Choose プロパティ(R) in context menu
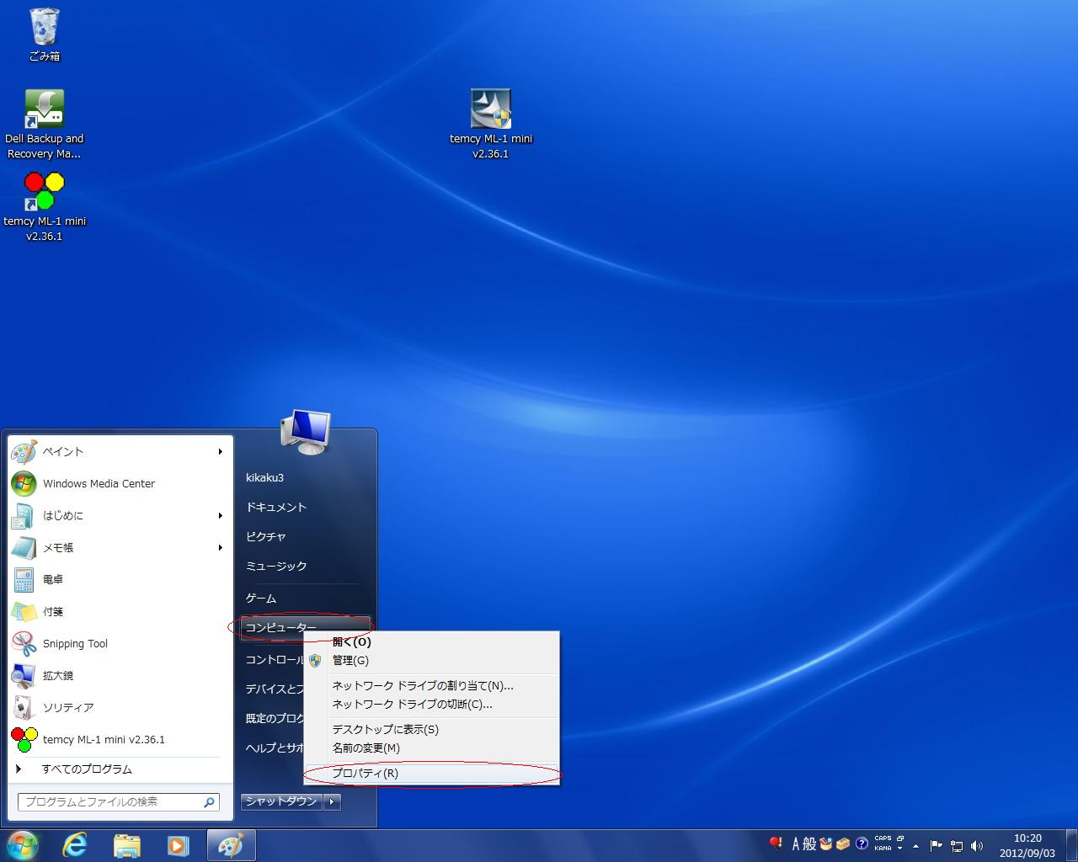The height and width of the screenshot is (862, 1078). click(432, 773)
